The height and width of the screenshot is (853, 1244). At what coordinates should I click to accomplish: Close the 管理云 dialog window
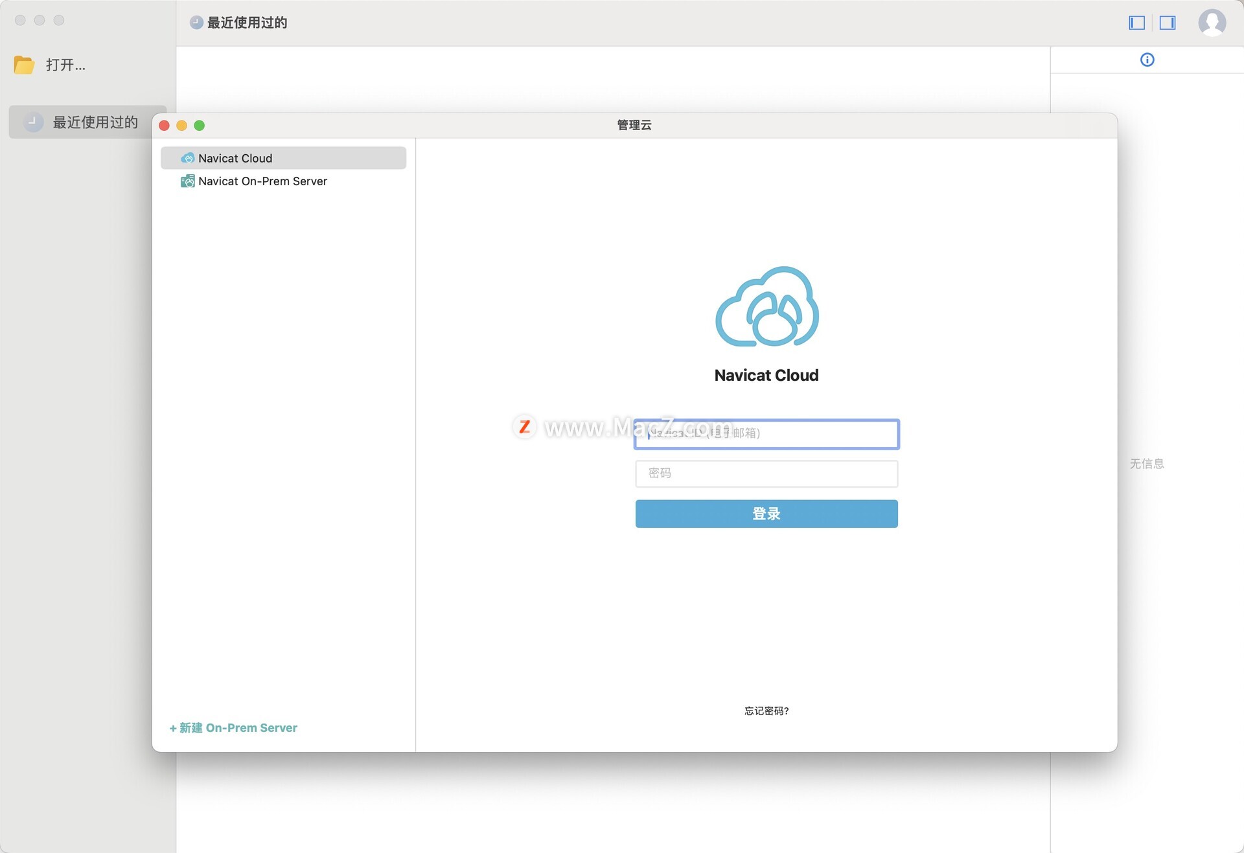pos(165,126)
